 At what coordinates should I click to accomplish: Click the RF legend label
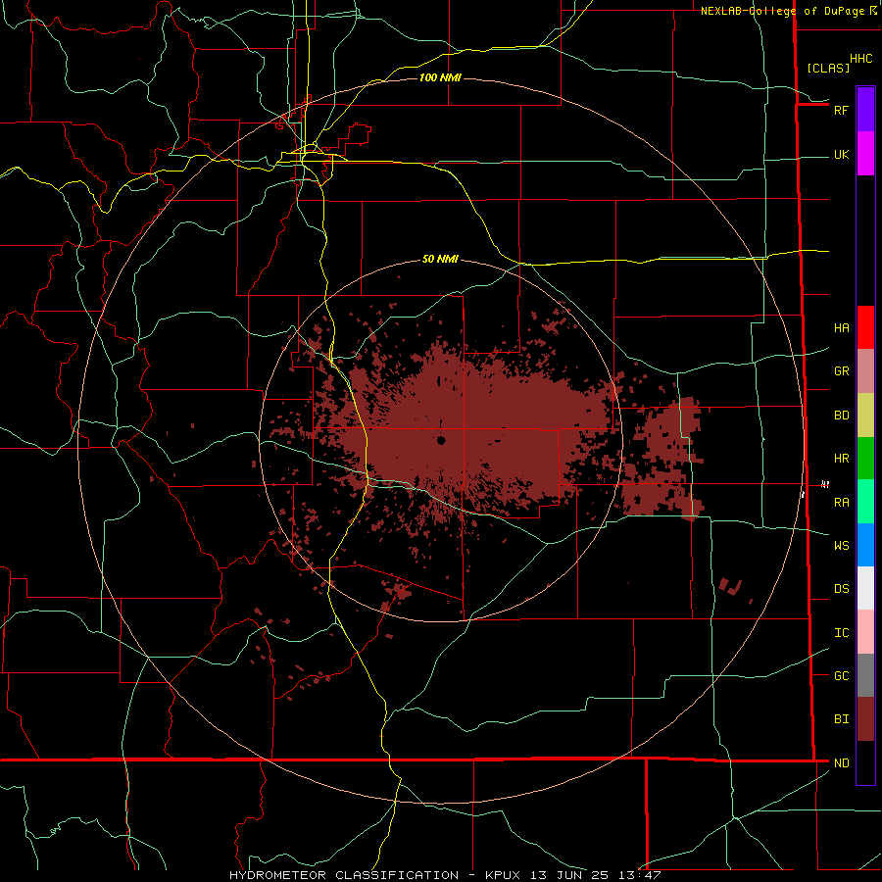(x=841, y=110)
